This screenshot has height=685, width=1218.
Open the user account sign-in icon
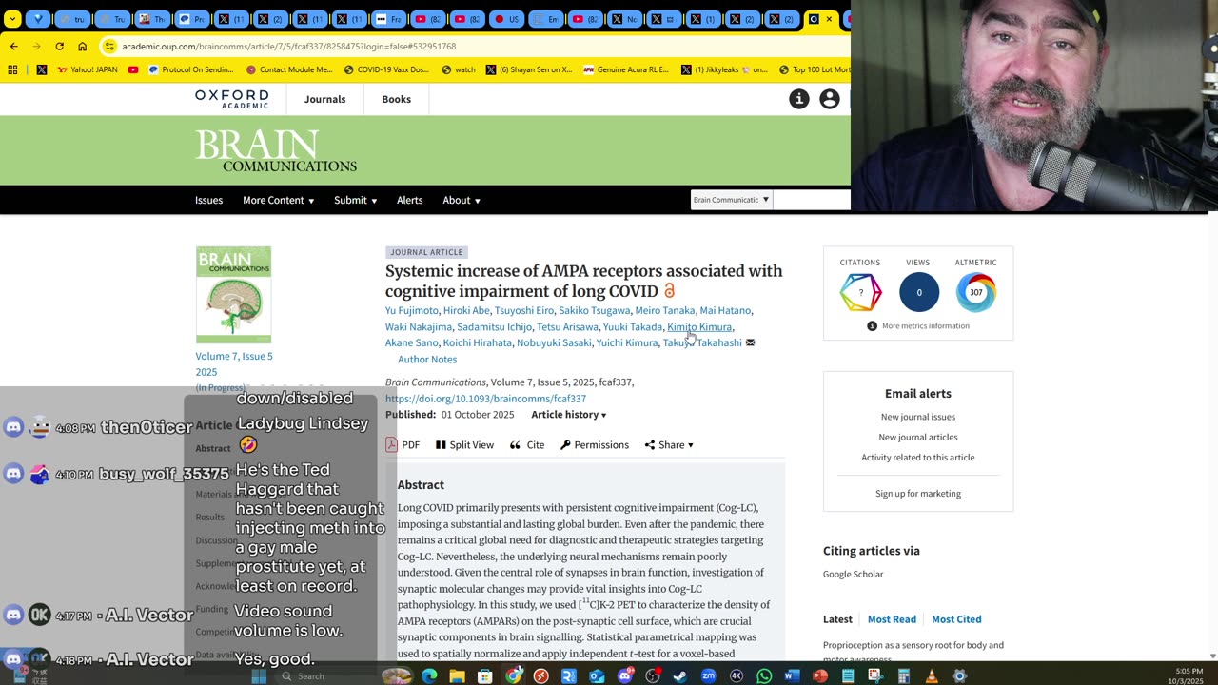pos(830,99)
